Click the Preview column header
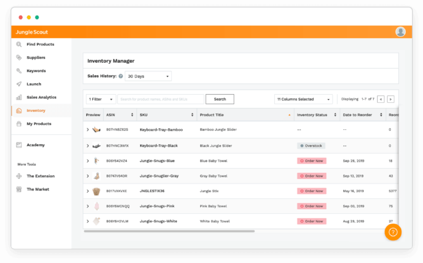The width and height of the screenshot is (423, 263). [x=93, y=115]
